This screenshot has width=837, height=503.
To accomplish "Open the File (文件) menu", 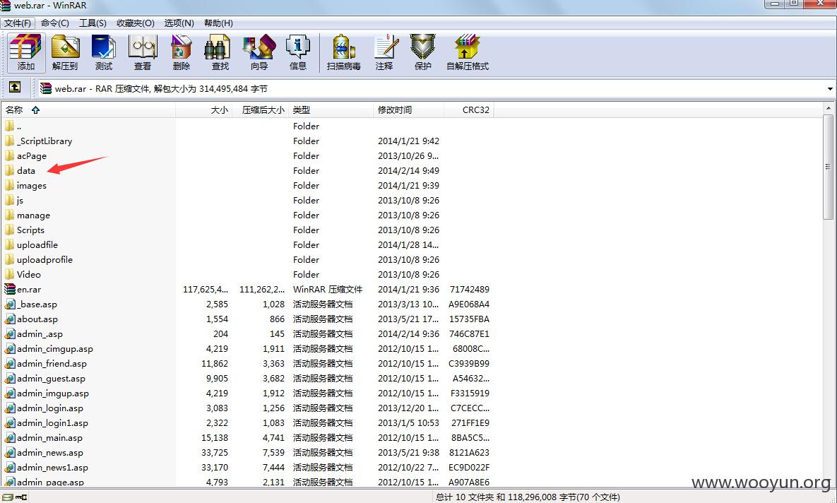I will point(18,23).
